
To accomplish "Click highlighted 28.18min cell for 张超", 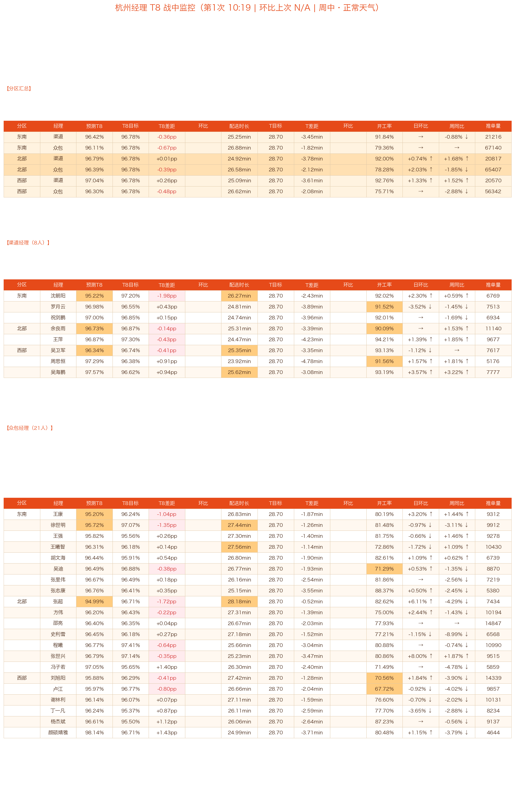I will click(239, 601).
